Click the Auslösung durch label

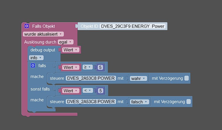pyautogui.click(x=40, y=42)
